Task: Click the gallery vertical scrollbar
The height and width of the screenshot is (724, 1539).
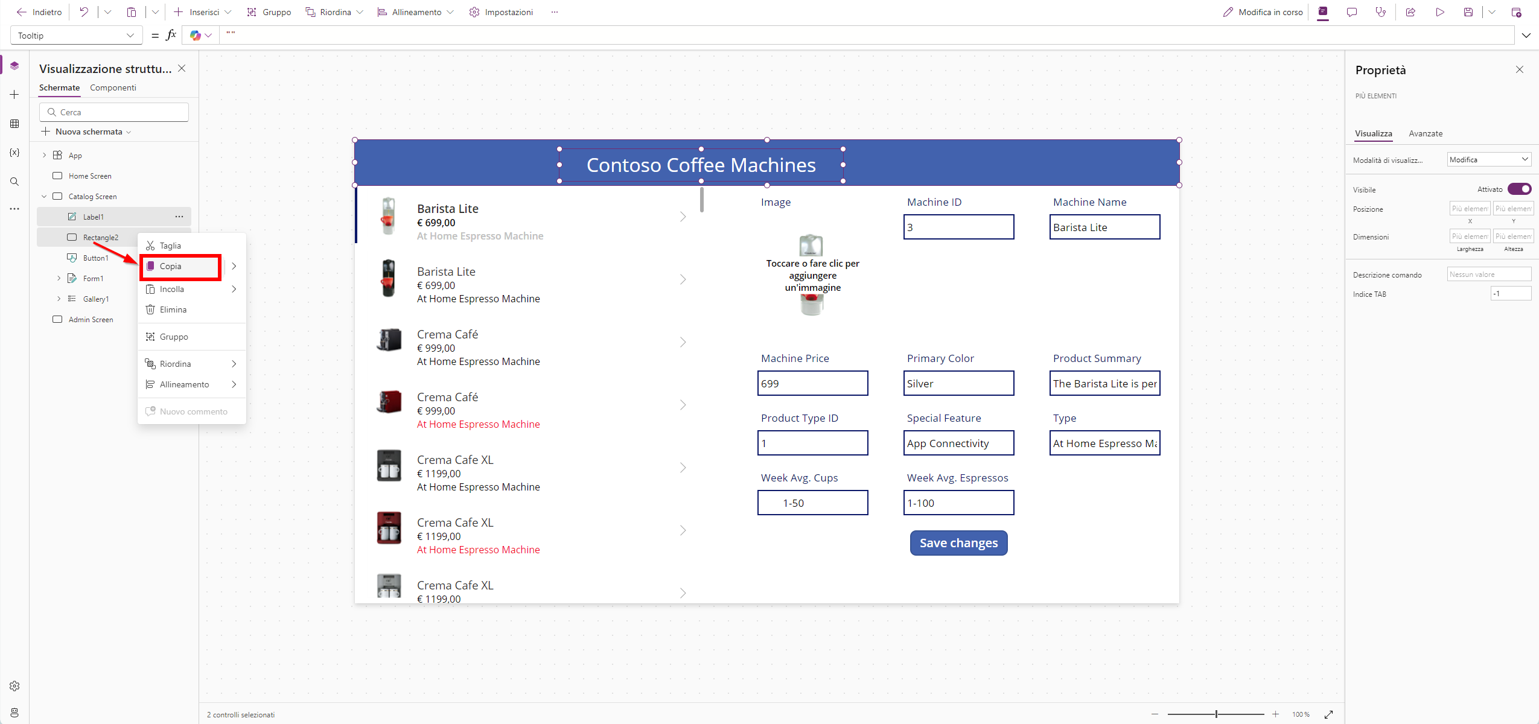Action: pyautogui.click(x=701, y=200)
